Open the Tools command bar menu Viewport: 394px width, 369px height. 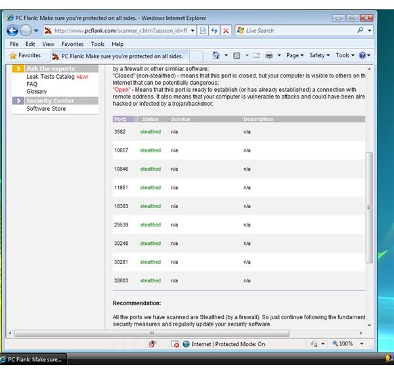[x=345, y=55]
